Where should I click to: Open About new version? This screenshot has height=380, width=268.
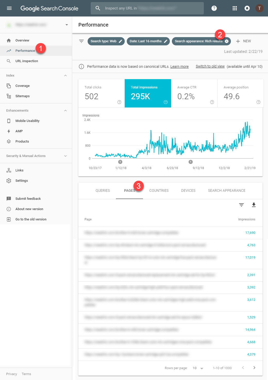tap(36, 209)
